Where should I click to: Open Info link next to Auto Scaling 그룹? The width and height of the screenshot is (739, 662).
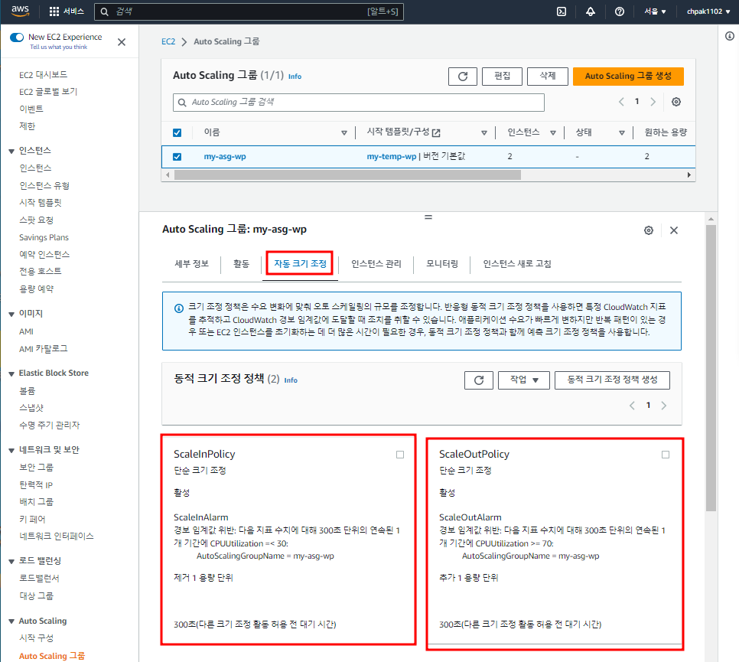pos(295,77)
